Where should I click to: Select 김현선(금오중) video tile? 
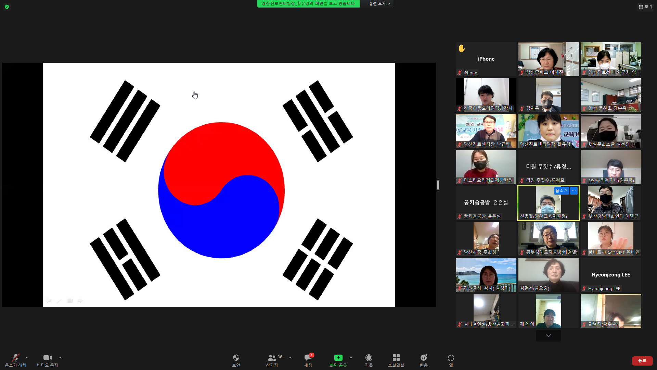(x=548, y=275)
